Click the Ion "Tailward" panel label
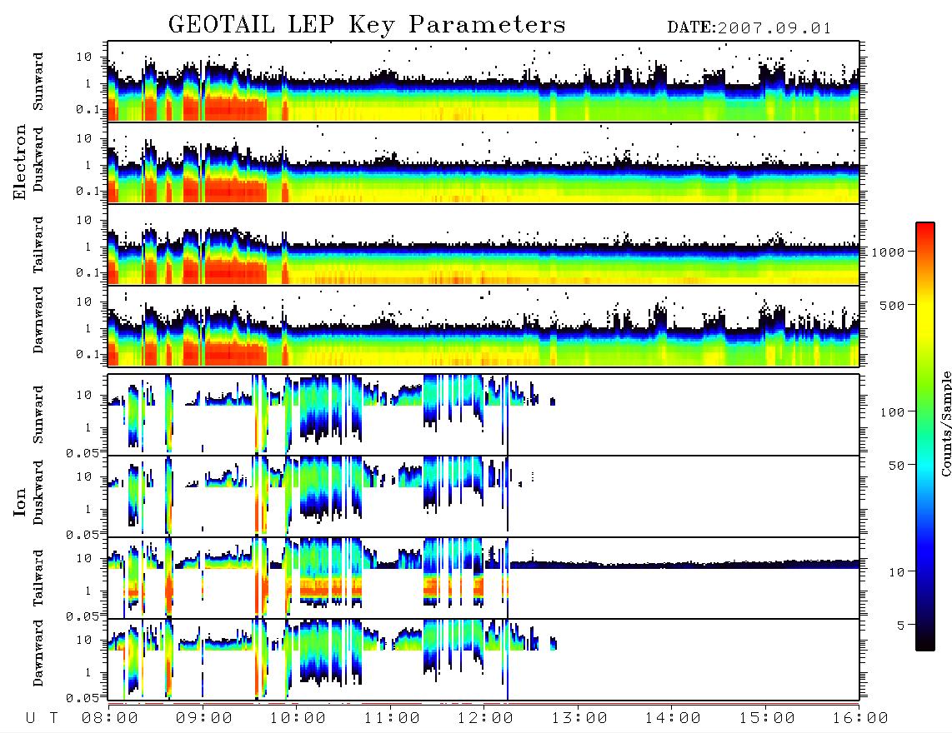The width and height of the screenshot is (952, 733). [x=38, y=578]
